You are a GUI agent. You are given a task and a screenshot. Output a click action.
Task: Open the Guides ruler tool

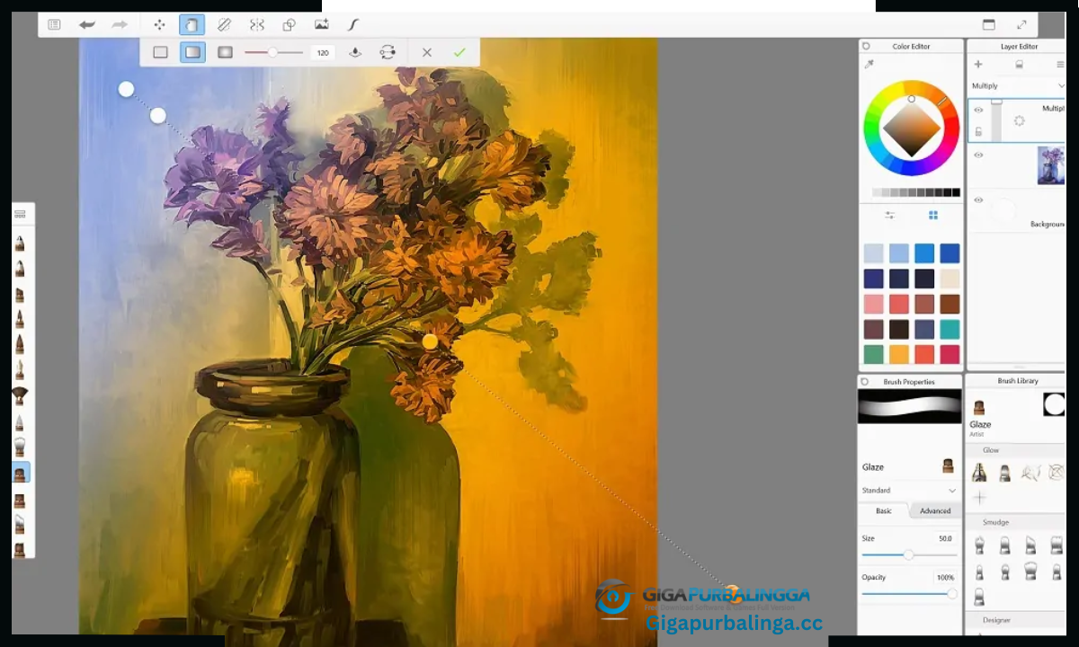[224, 25]
